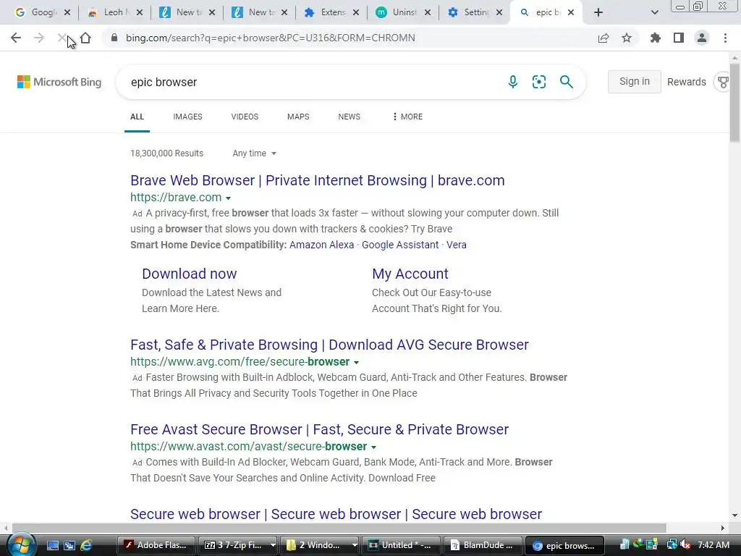Open AVG Secure Browser result title
This screenshot has width=741, height=556.
click(329, 345)
